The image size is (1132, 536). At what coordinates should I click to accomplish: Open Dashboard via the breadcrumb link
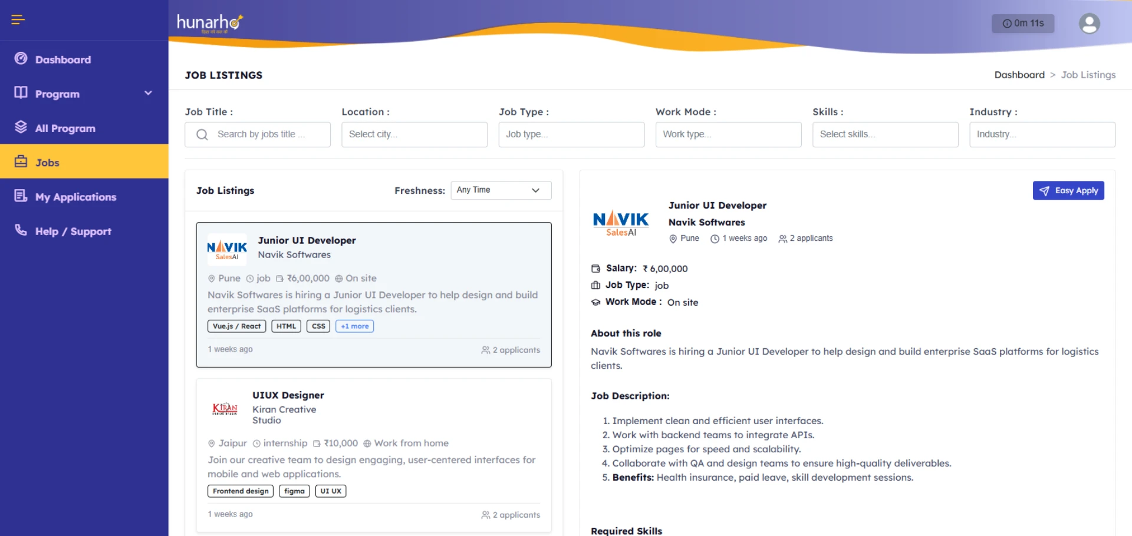[x=1019, y=74]
